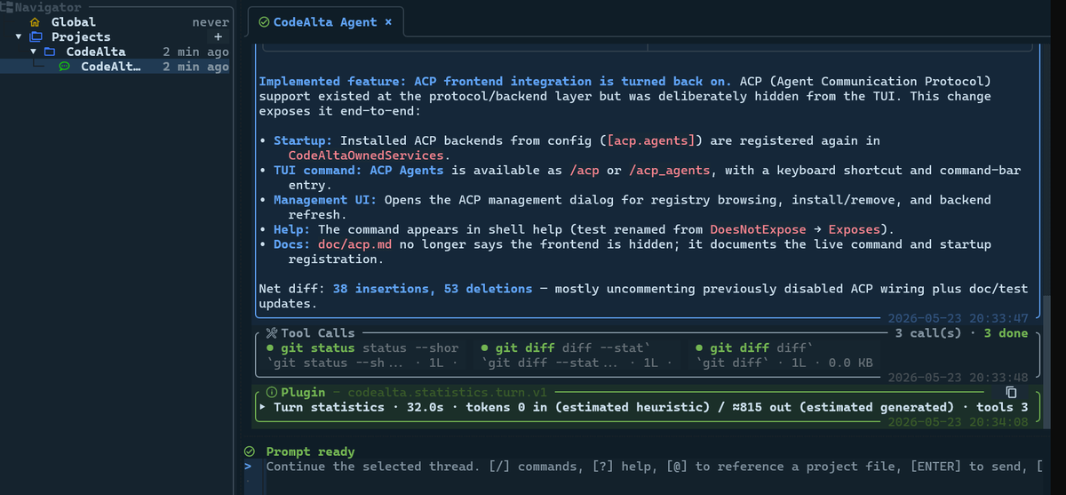Screen dimensions: 1066x495
Task: Expand the Turn statistics row
Action: point(263,407)
